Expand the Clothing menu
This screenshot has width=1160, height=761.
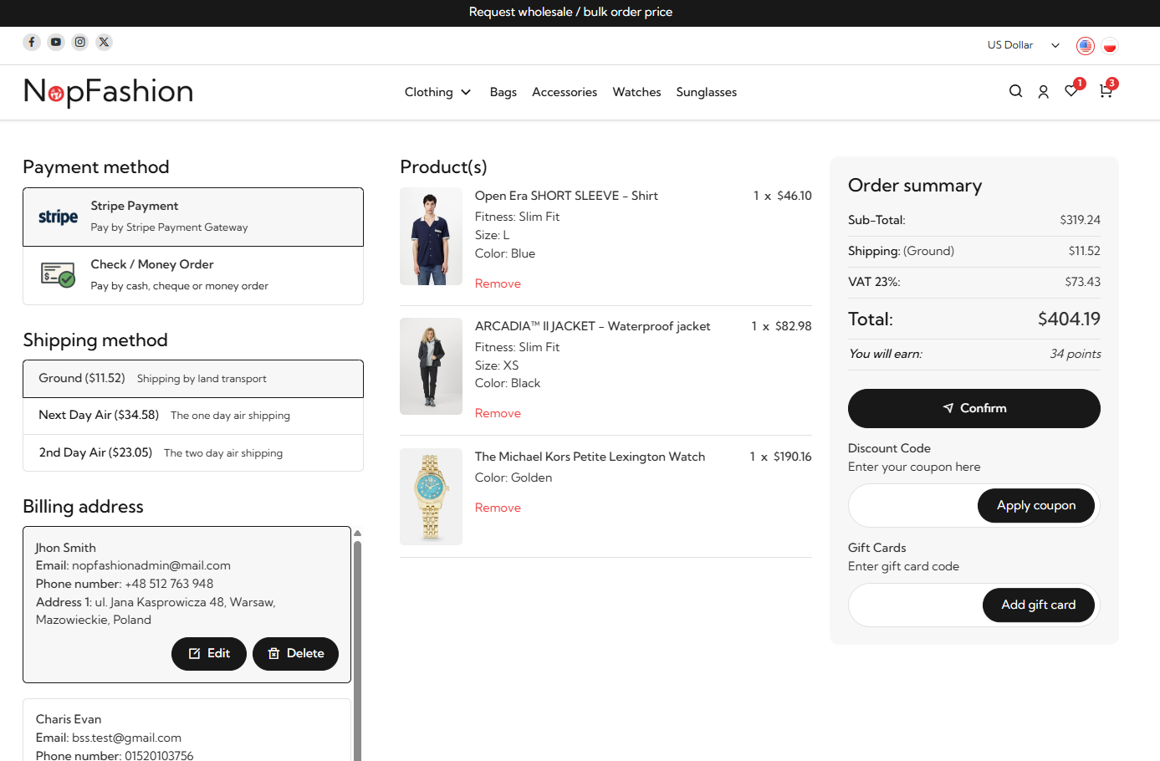coord(437,92)
